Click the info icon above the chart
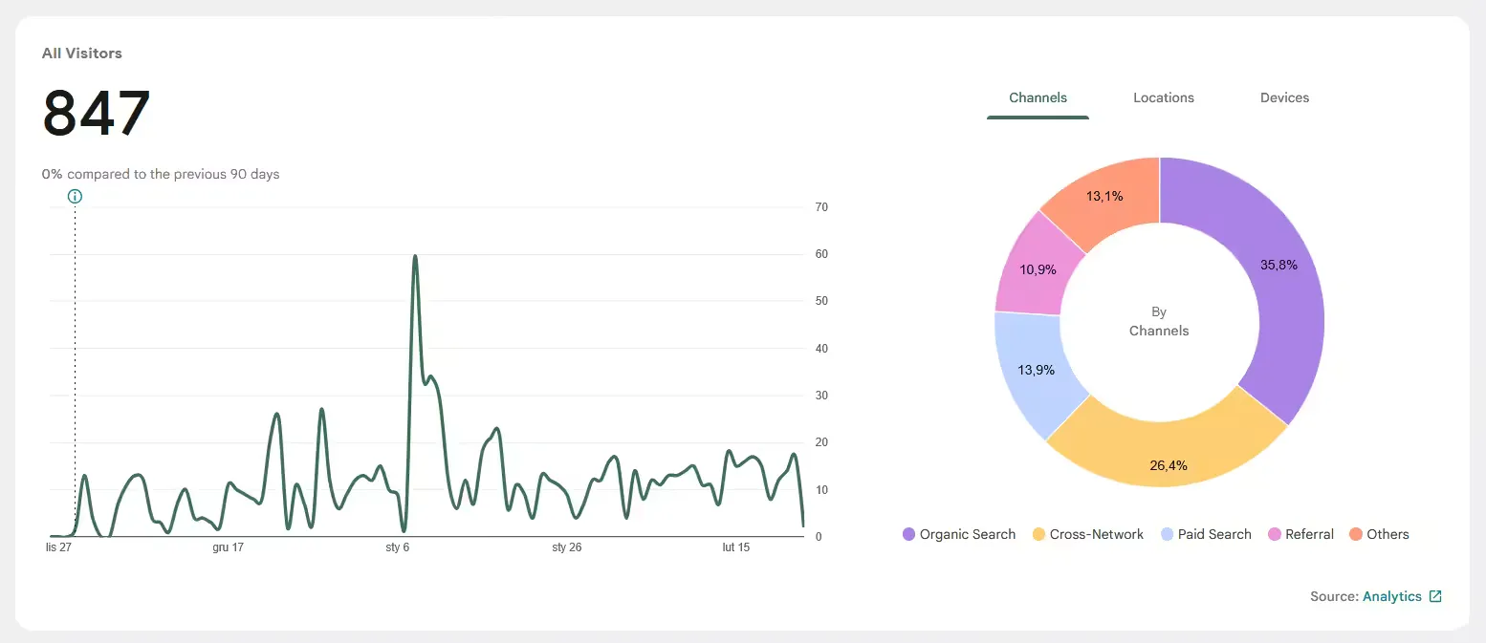 pyautogui.click(x=76, y=196)
